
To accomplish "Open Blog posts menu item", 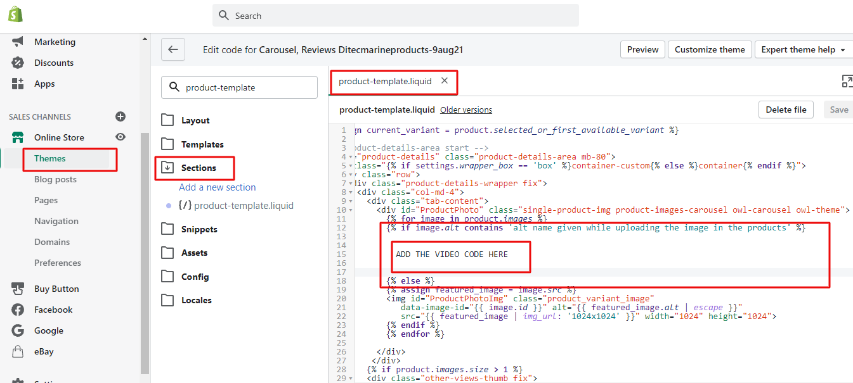I will point(55,179).
